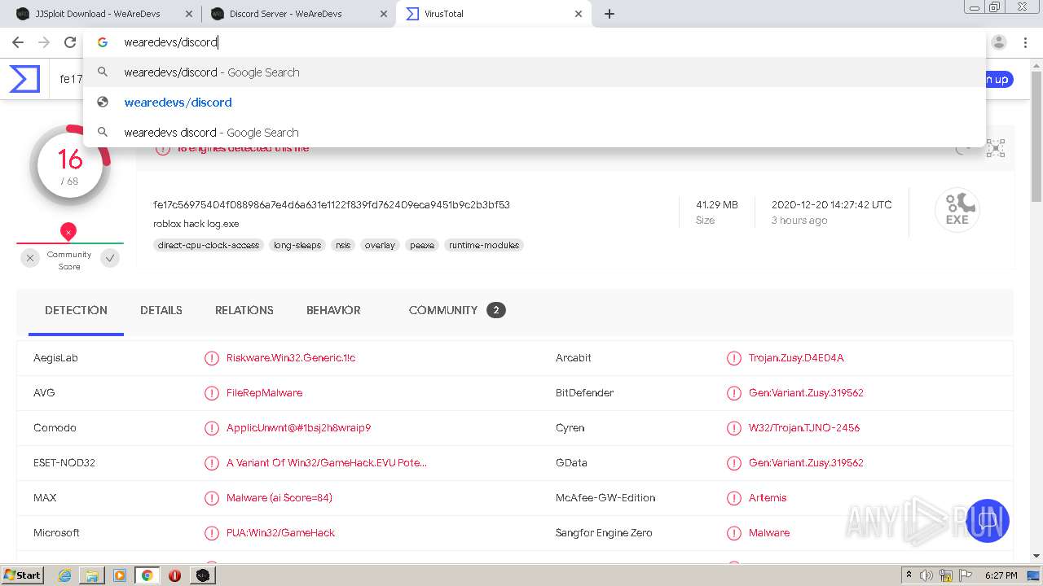The width and height of the screenshot is (1043, 586).
Task: Click the red antivirus taskbar icon
Action: pyautogui.click(x=174, y=575)
